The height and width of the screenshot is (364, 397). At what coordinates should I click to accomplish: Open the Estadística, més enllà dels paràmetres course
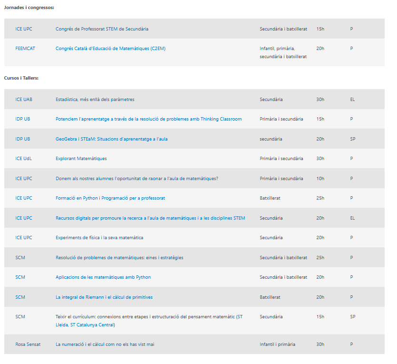click(x=95, y=100)
